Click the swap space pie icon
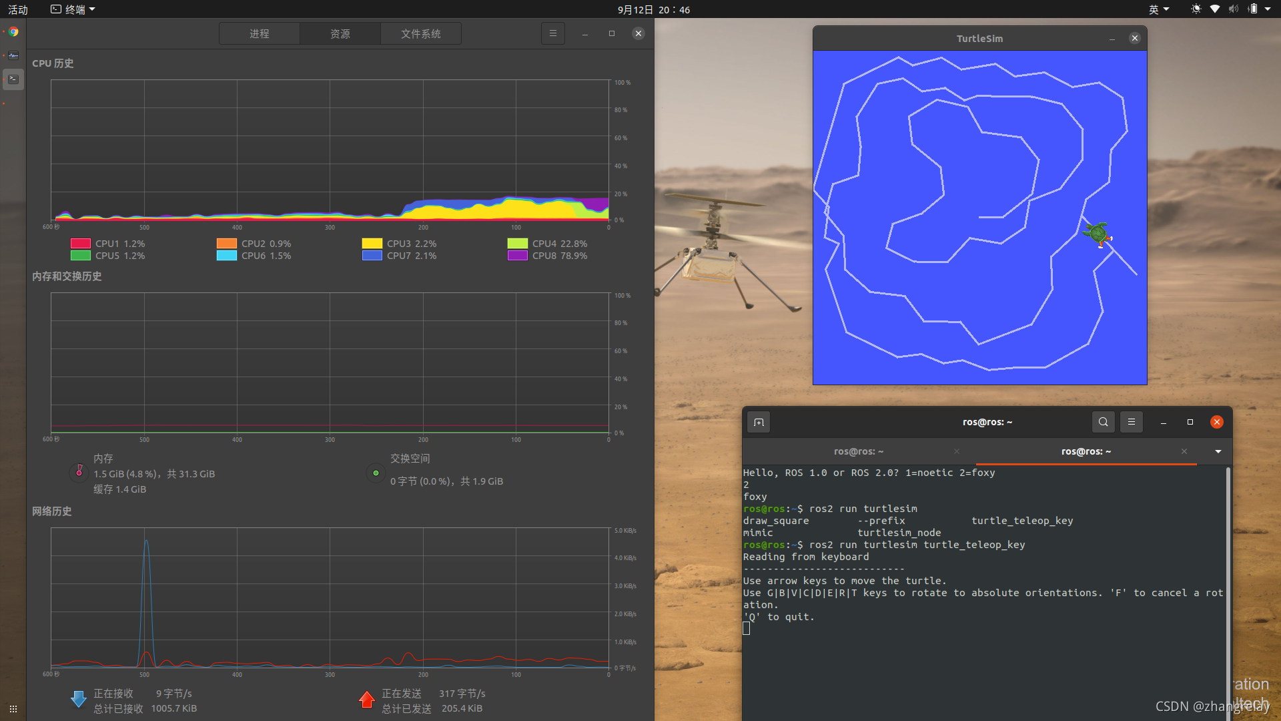The image size is (1281, 721). coord(376,473)
